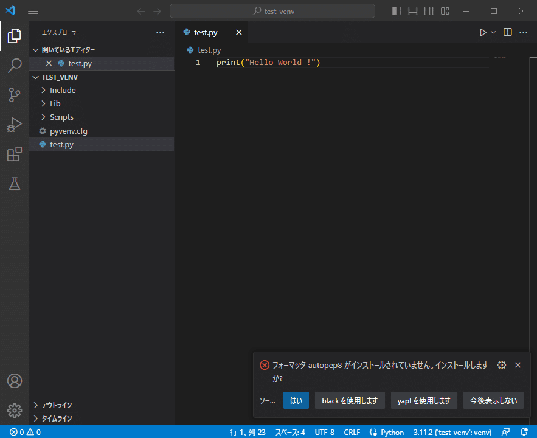537x438 pixels.
Task: Open the Testing flask view
Action: coord(15,184)
